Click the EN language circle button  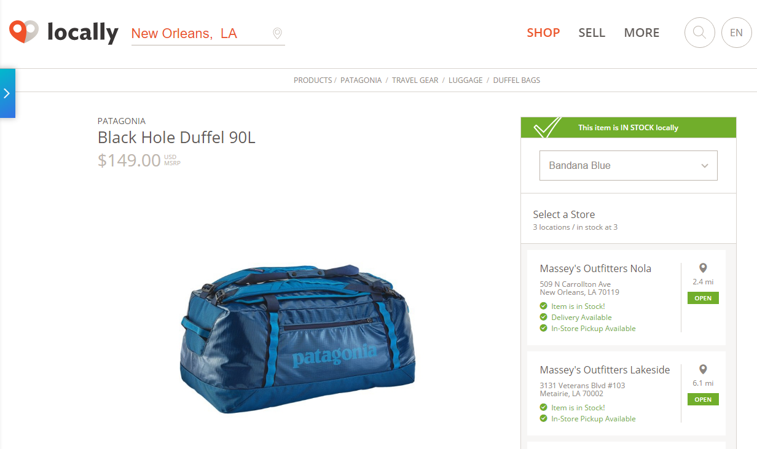point(736,33)
